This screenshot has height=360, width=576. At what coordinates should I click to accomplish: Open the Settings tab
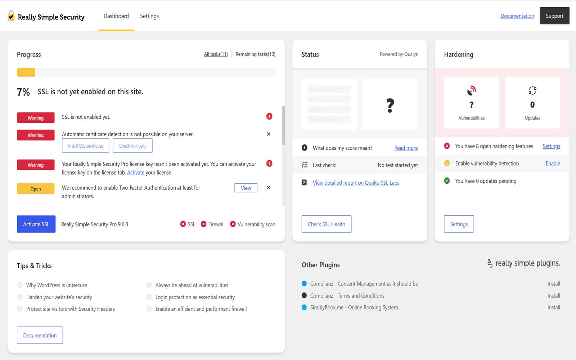point(149,16)
